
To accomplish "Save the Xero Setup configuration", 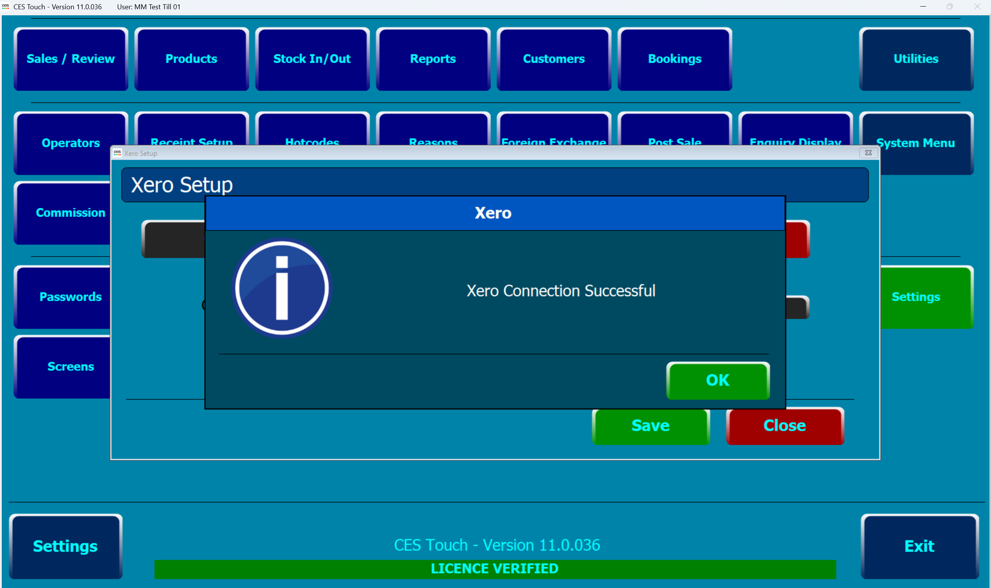I will coord(651,425).
